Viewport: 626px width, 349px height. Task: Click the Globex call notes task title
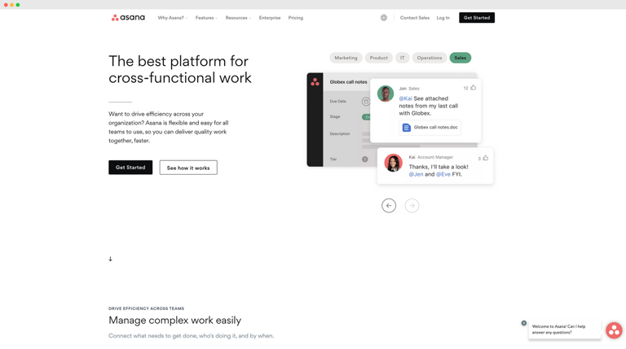[x=349, y=82]
